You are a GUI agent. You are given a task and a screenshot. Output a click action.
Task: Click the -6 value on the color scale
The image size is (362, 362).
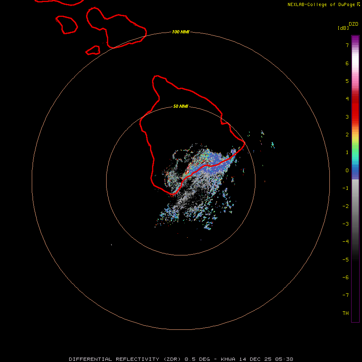[x=346, y=278]
